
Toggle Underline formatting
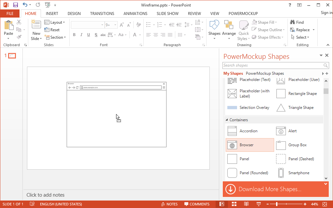click(x=88, y=35)
